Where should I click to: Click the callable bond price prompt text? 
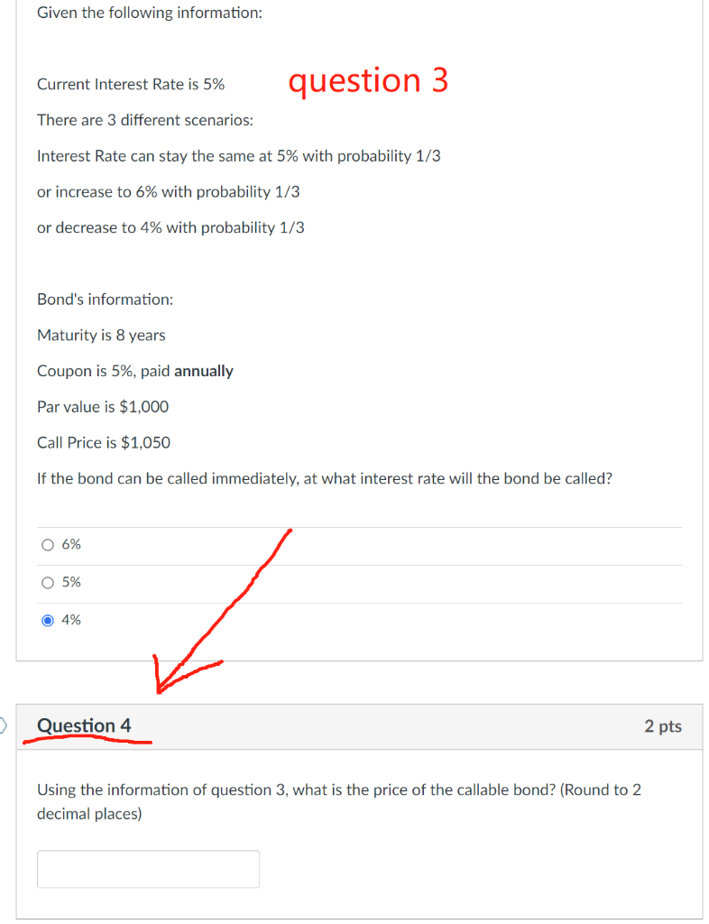(x=338, y=801)
